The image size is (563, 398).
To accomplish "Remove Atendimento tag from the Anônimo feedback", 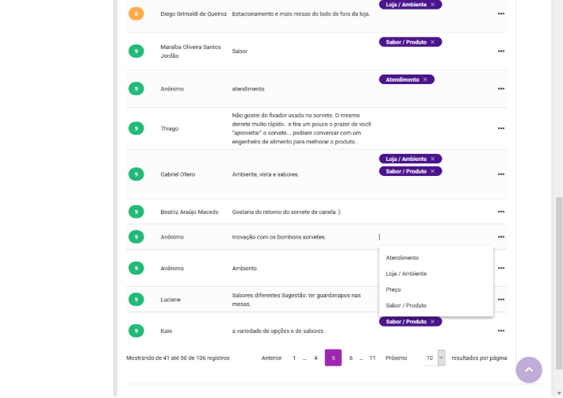I will point(425,79).
